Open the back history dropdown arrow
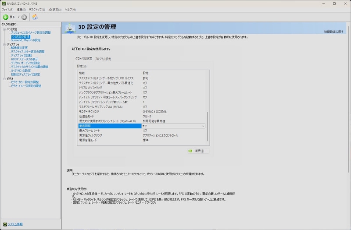 coord(18,17)
